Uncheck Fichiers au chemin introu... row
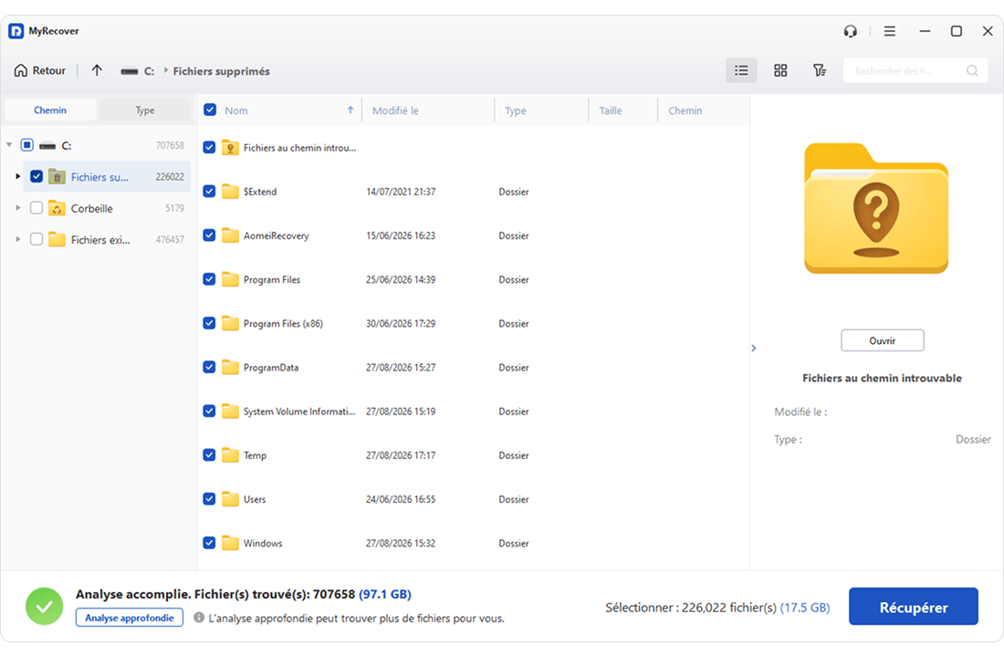 click(x=209, y=147)
